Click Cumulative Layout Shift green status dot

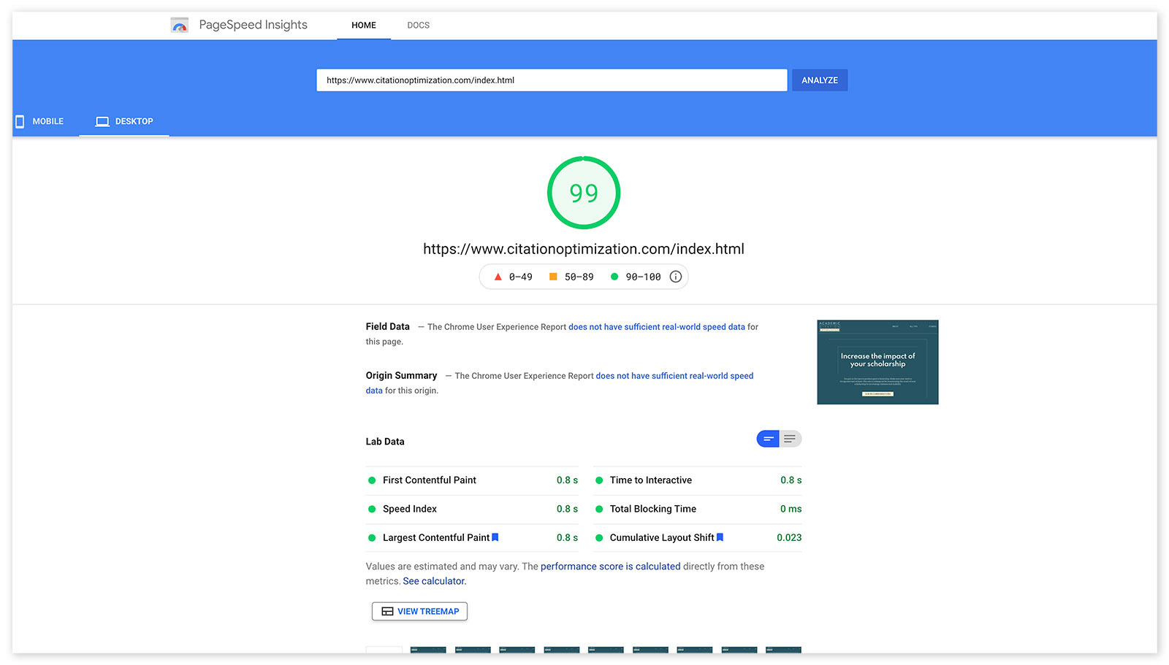click(x=599, y=538)
